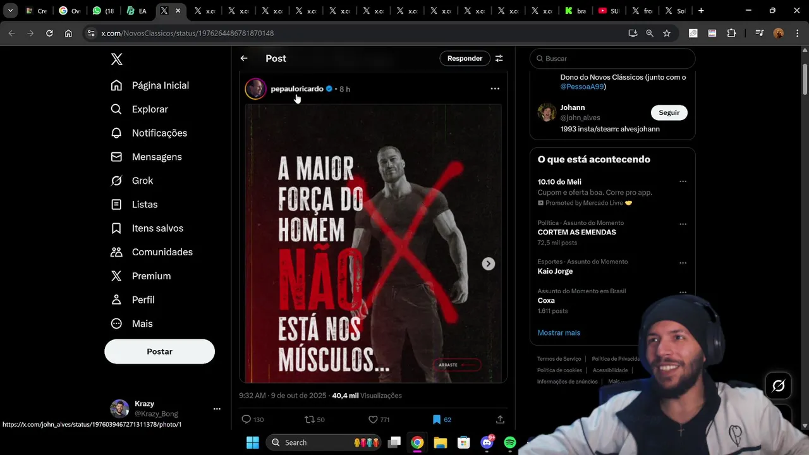Click the Termos de Serviço footer link

(x=559, y=359)
